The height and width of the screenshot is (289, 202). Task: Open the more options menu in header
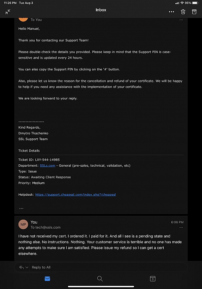[172, 12]
